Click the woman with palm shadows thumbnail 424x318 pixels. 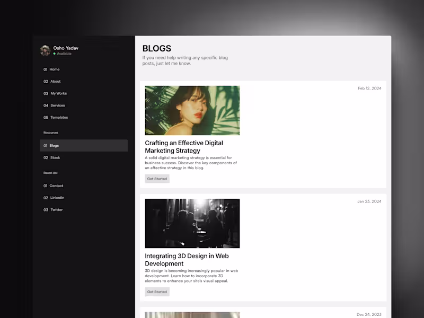click(x=192, y=110)
